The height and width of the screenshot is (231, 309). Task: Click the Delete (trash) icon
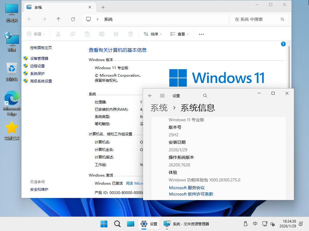point(131,34)
